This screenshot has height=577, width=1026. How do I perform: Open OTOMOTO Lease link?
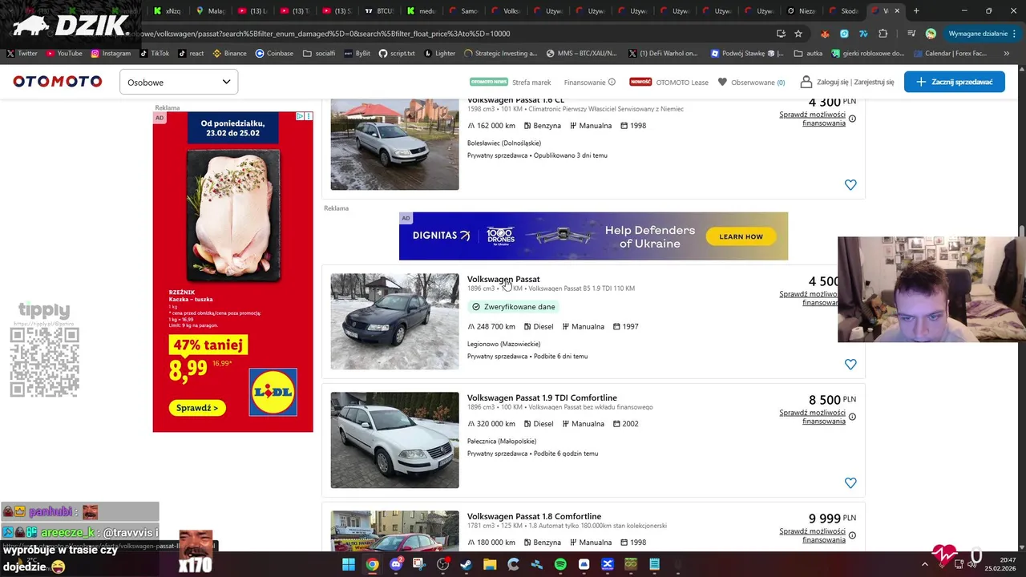[x=669, y=82]
